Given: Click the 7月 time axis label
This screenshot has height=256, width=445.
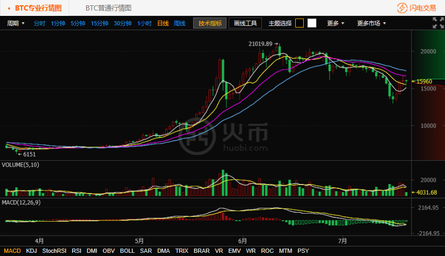Looking at the screenshot, I should coord(342,241).
